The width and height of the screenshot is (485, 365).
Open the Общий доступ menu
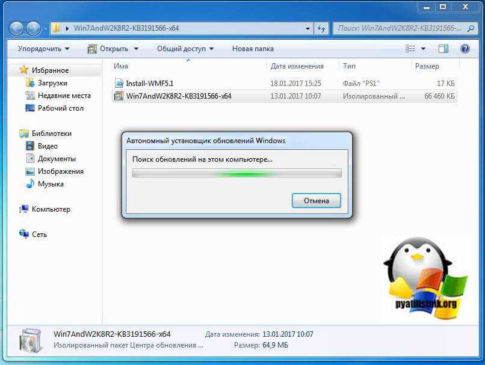coord(185,49)
